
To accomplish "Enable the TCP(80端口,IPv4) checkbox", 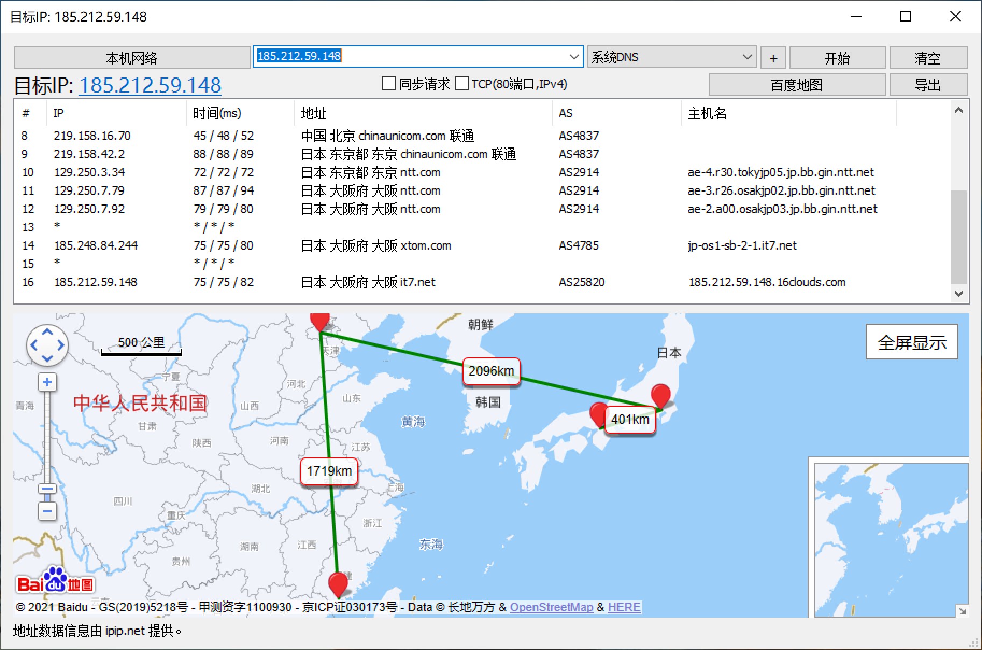I will (x=461, y=83).
